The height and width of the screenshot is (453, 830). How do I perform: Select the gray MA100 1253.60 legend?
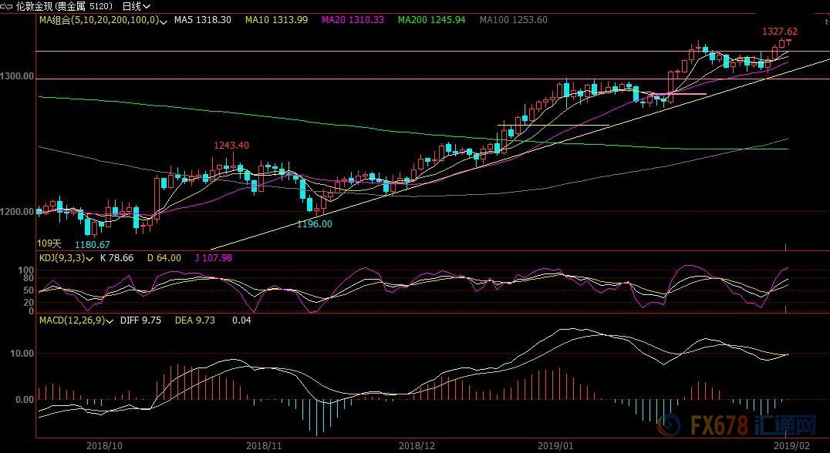[x=513, y=19]
